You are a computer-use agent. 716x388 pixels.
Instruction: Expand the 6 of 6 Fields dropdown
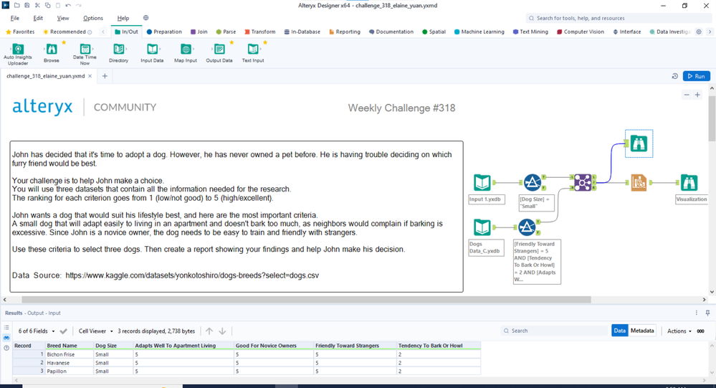pyautogui.click(x=36, y=331)
